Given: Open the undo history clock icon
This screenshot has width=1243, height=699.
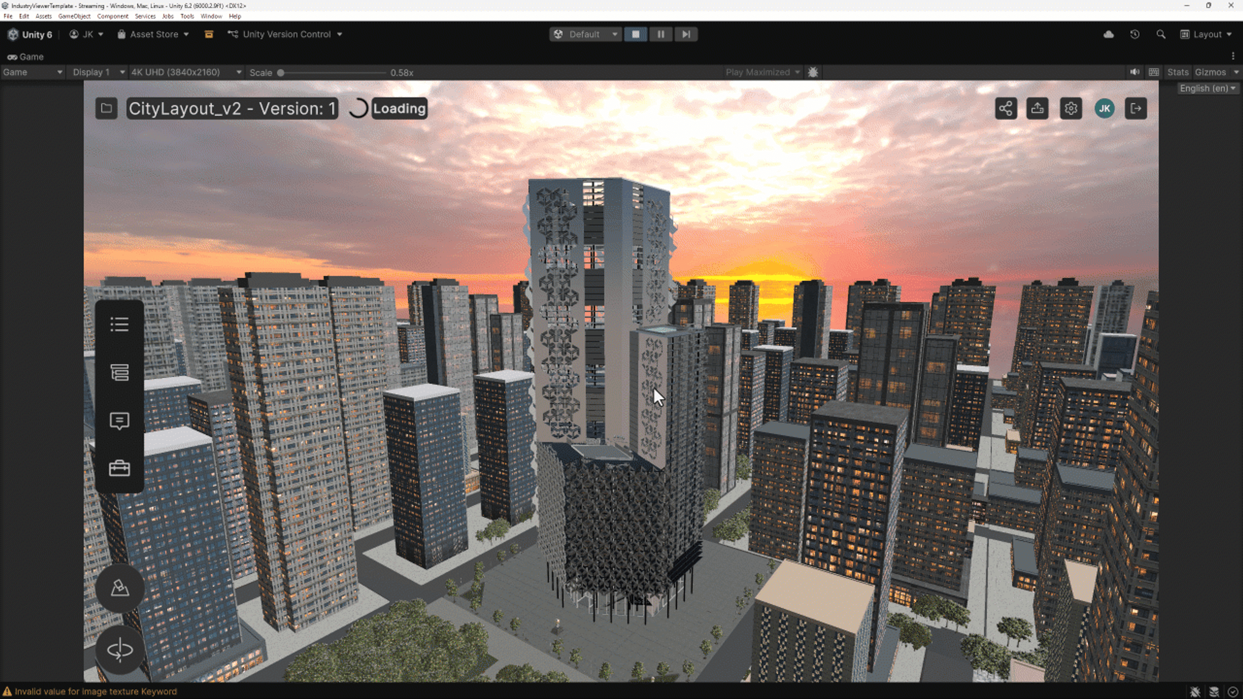Looking at the screenshot, I should 1135,34.
